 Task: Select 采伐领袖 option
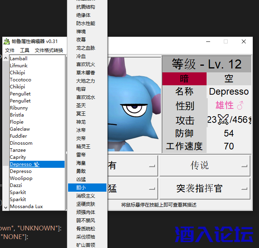(x=87, y=237)
